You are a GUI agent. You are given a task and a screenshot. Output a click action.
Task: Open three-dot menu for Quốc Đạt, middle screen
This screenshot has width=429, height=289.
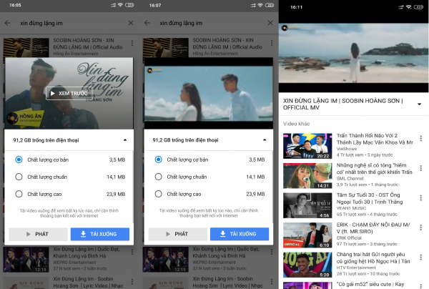[272, 252]
